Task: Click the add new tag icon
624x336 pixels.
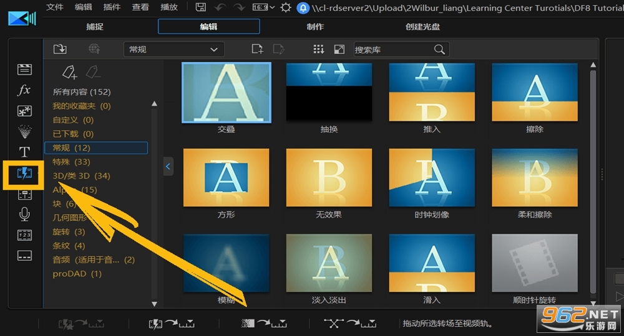Action: coord(70,72)
